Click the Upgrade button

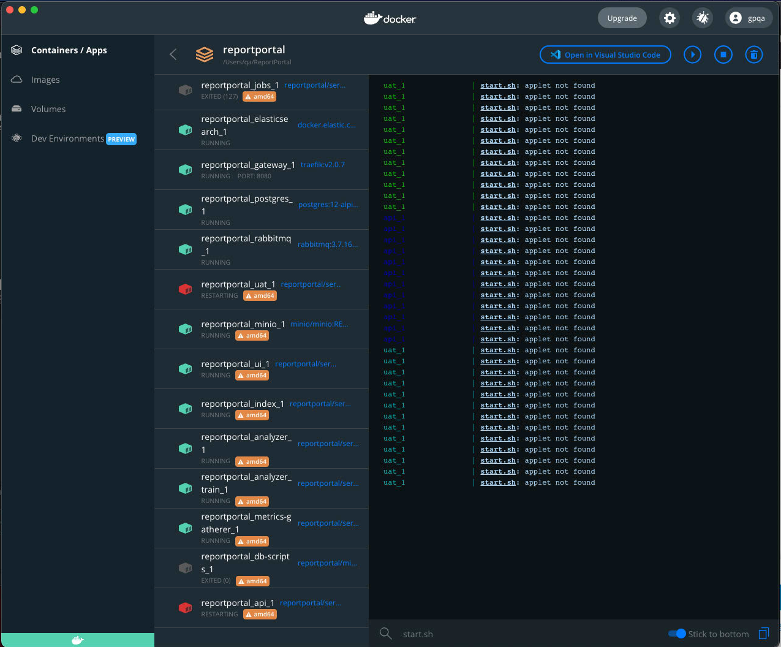coord(622,18)
